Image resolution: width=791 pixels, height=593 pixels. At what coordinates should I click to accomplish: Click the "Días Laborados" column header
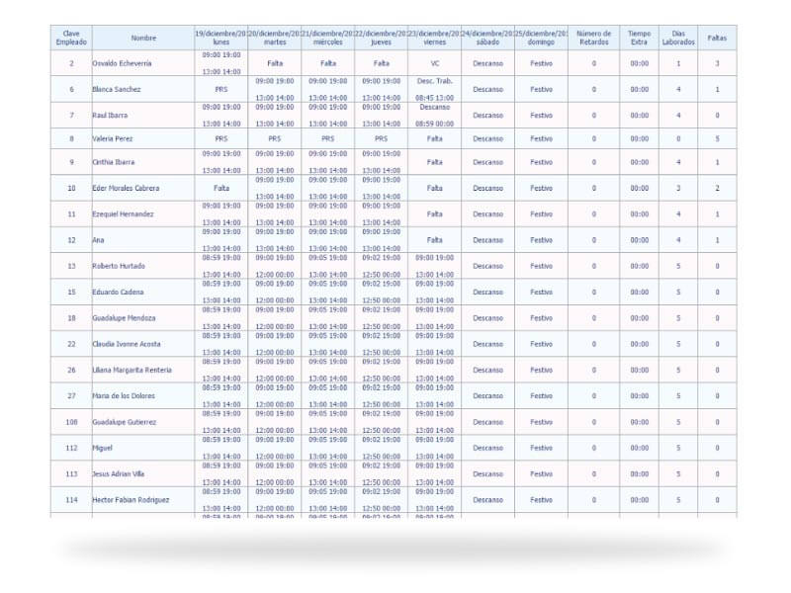678,38
